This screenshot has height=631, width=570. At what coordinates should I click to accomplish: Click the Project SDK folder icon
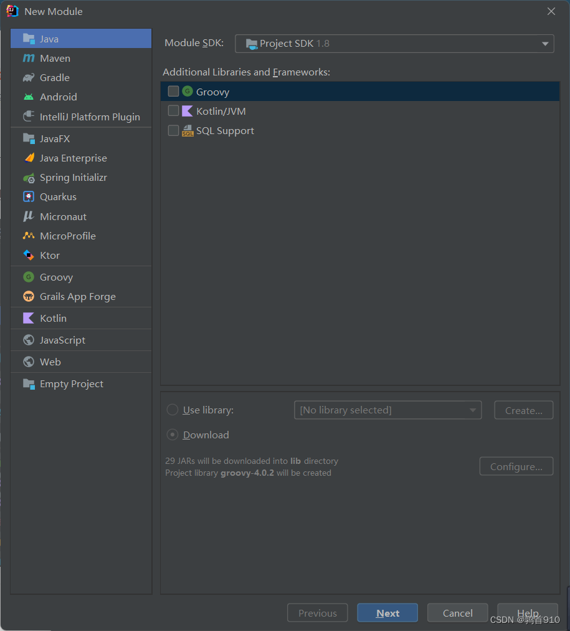point(252,44)
